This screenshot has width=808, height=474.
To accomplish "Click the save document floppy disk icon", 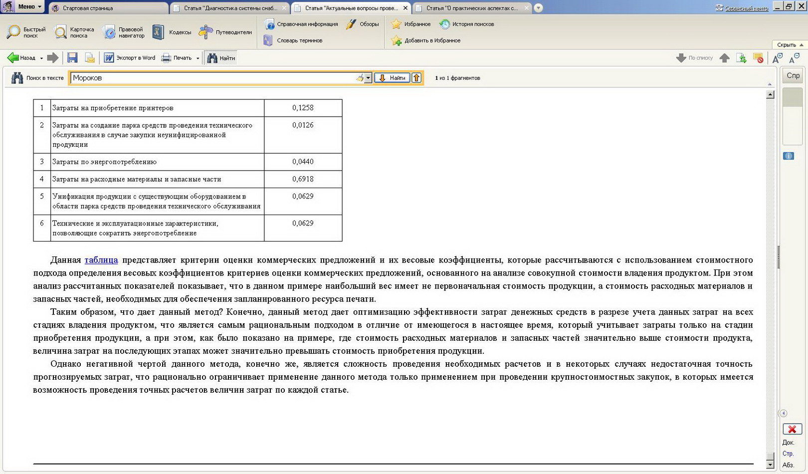I will tap(72, 58).
